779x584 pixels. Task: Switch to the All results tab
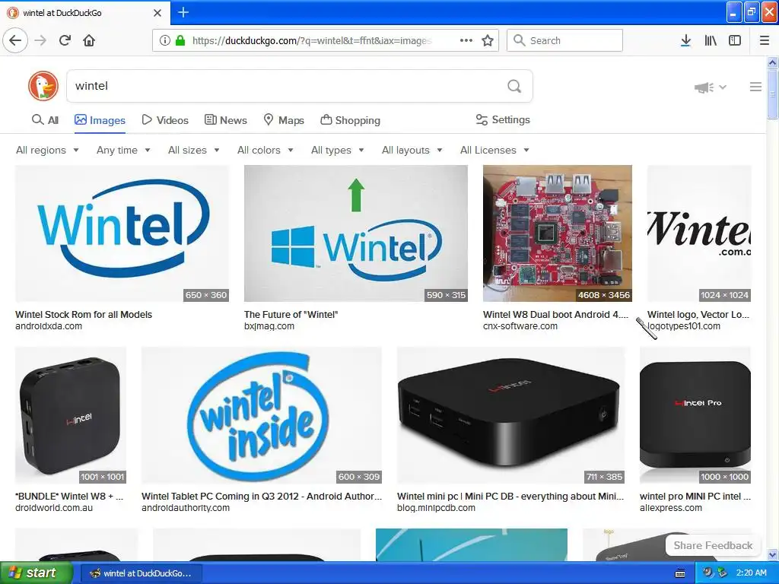45,120
